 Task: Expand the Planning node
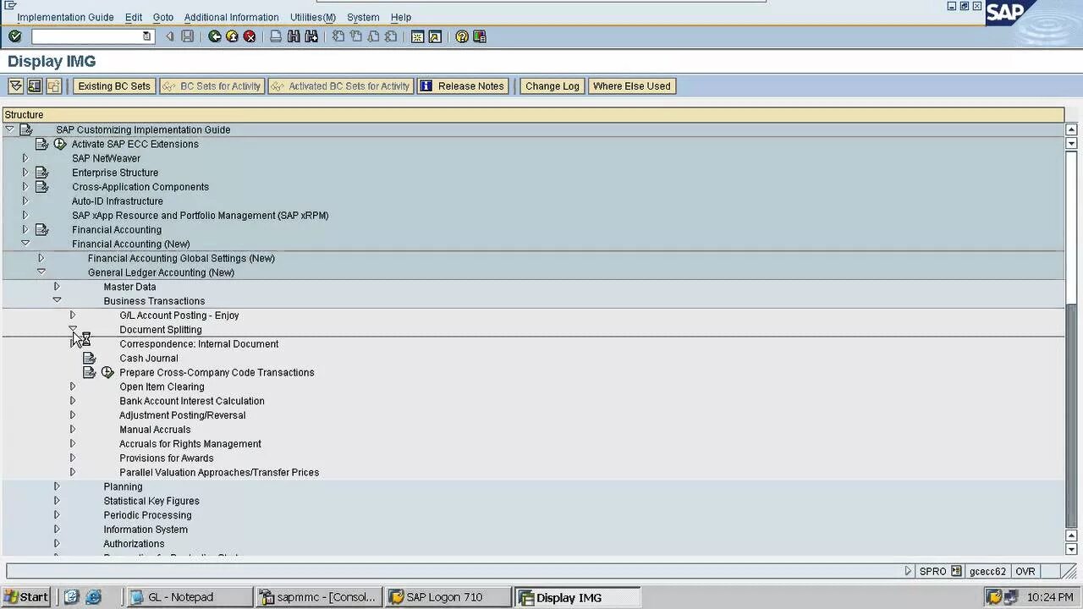(x=57, y=486)
